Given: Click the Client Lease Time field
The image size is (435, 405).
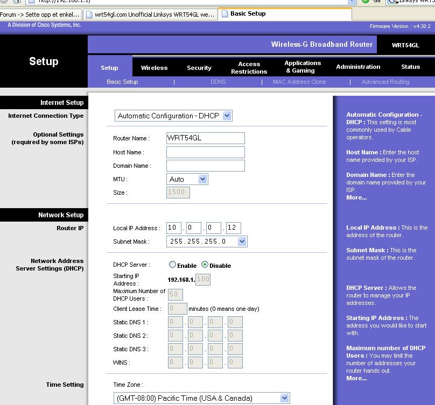Looking at the screenshot, I should [x=178, y=309].
